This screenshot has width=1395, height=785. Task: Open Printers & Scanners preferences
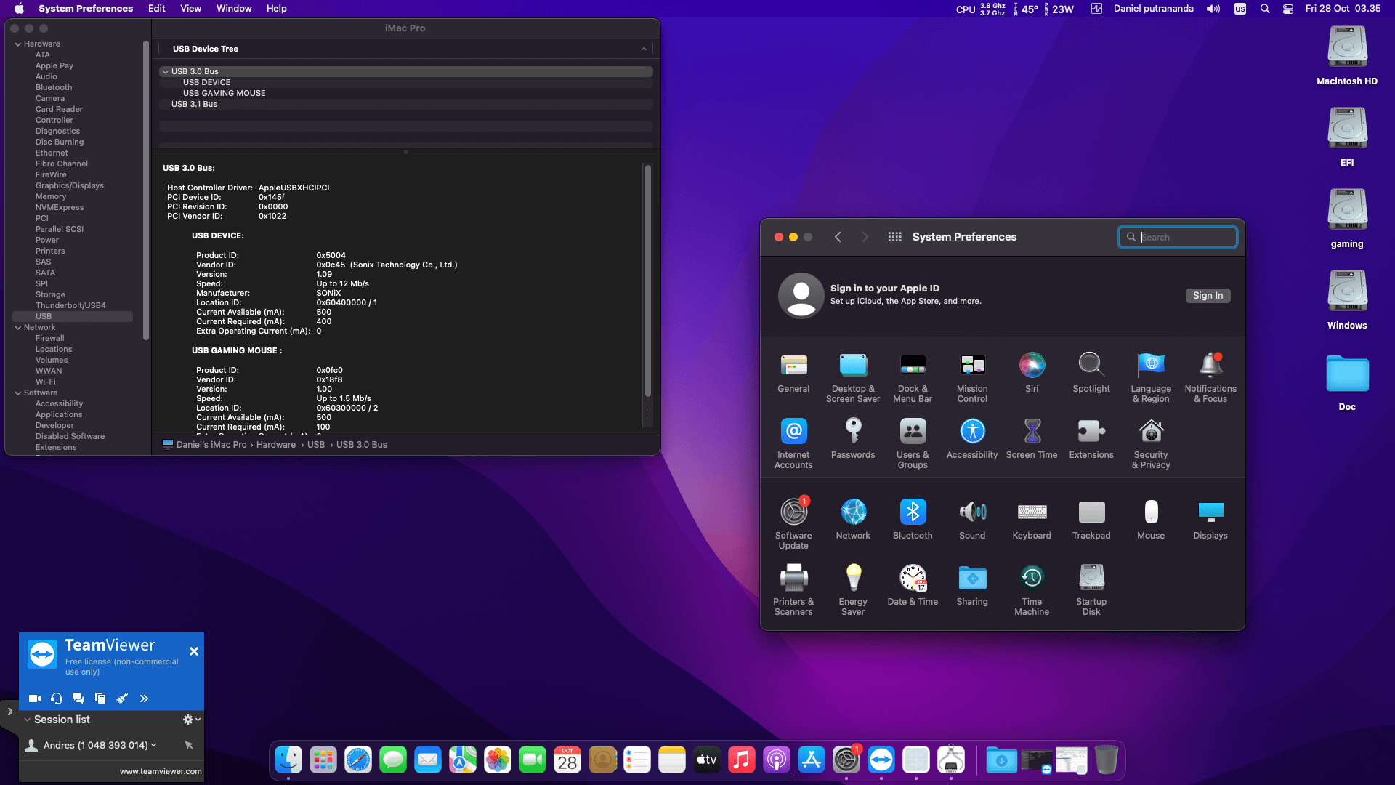click(x=793, y=591)
